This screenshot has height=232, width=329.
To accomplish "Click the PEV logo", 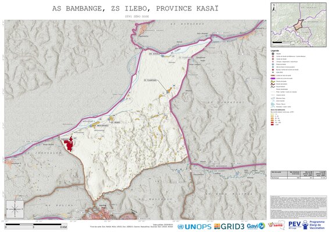I will (x=295, y=225).
